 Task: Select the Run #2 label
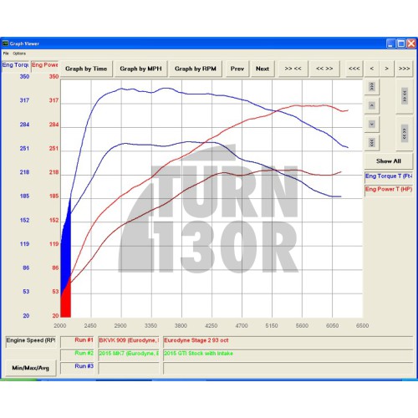pyautogui.click(x=77, y=354)
